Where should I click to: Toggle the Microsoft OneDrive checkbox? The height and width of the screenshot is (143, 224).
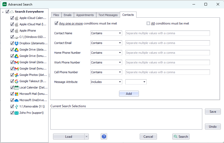(x=12, y=100)
